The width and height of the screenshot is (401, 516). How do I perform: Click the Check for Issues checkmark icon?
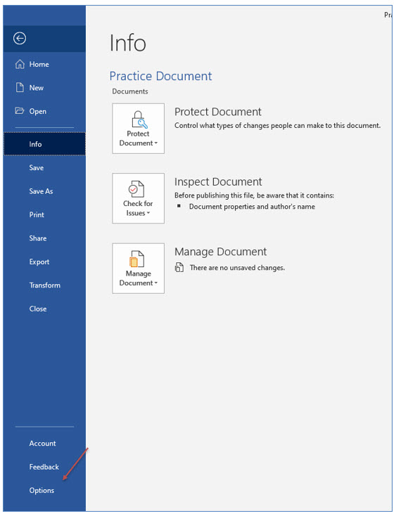[136, 189]
